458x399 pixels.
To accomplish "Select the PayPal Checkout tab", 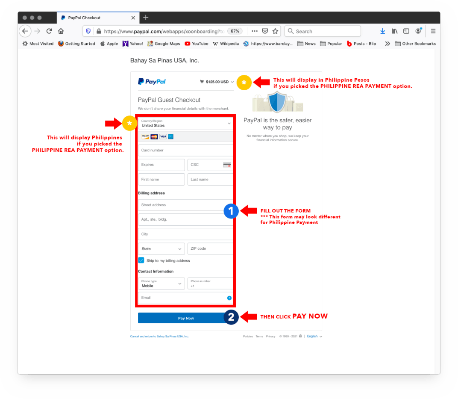I will pyautogui.click(x=98, y=18).
